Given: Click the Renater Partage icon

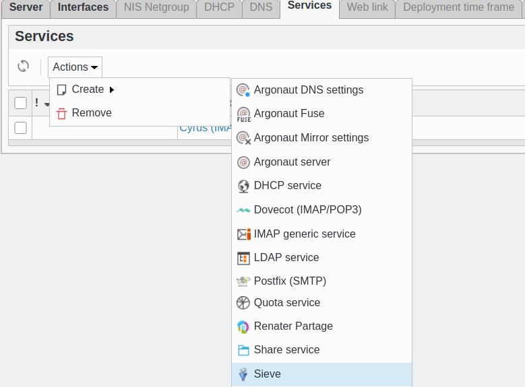Looking at the screenshot, I should pyautogui.click(x=243, y=327).
